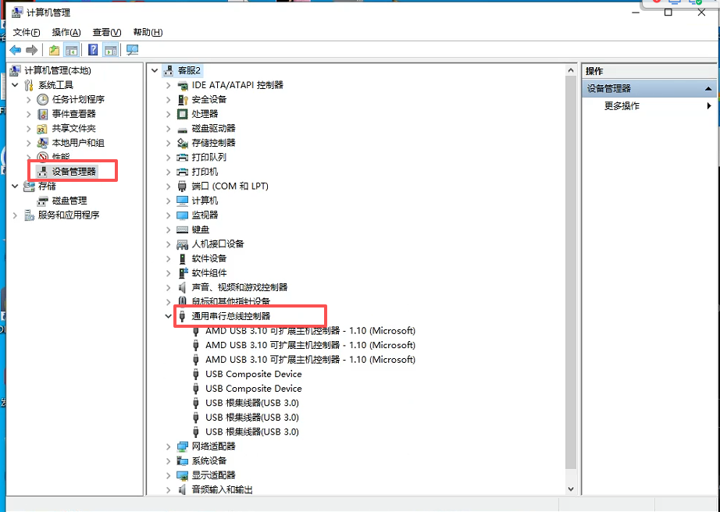
Task: Click the 存储控制器 icon
Action: 182,143
